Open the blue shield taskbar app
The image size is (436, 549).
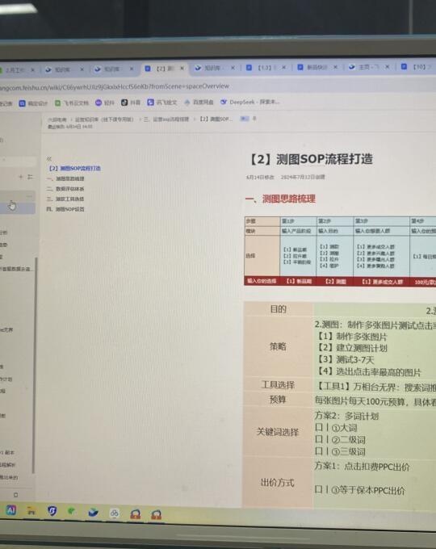click(52, 511)
